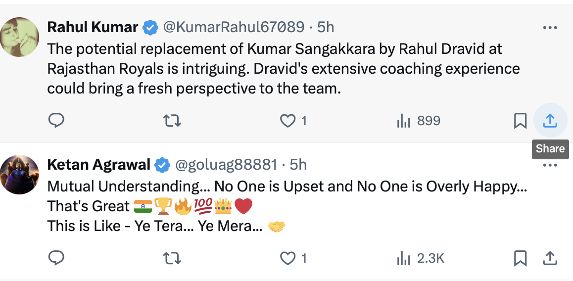Bookmark Ketan Agrawal's tweet

point(520,258)
